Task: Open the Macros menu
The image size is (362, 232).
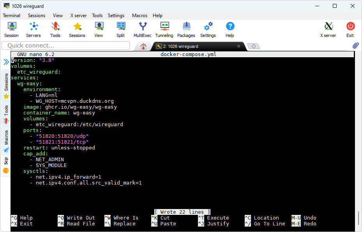Action: (140, 16)
